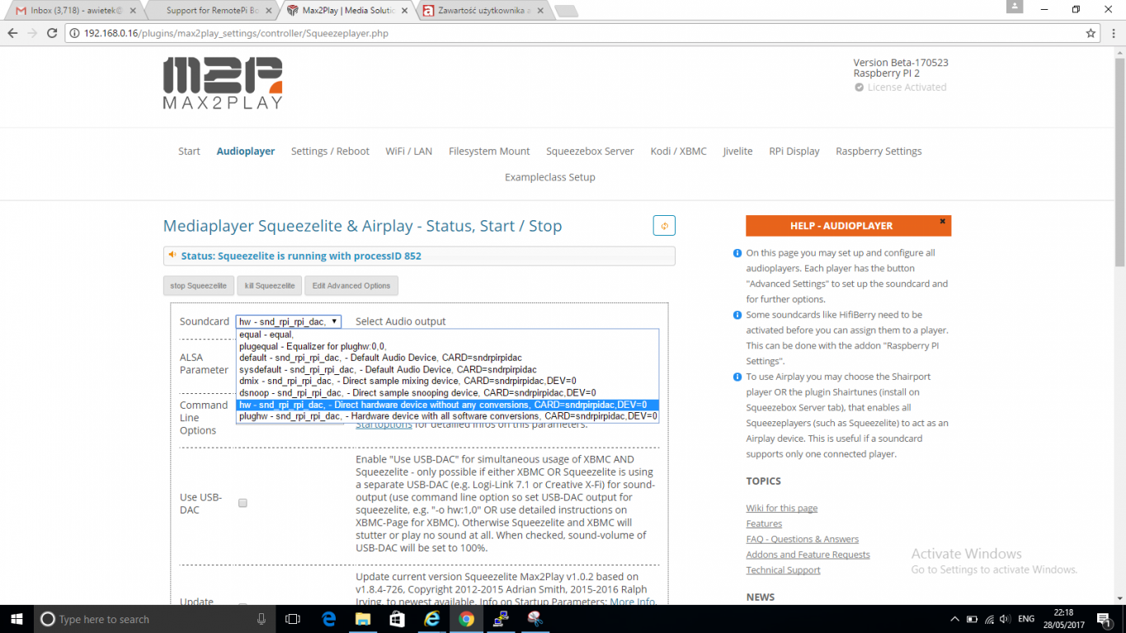
Task: Open the 'Wiki for this page' link
Action: point(781,509)
